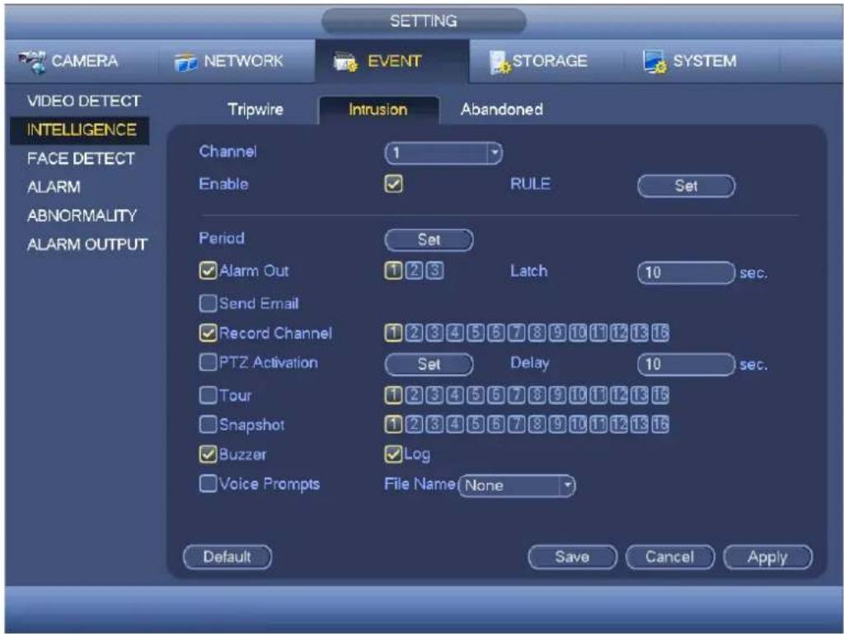The width and height of the screenshot is (844, 634).
Task: Open the Channel dropdown
Action: click(443, 153)
